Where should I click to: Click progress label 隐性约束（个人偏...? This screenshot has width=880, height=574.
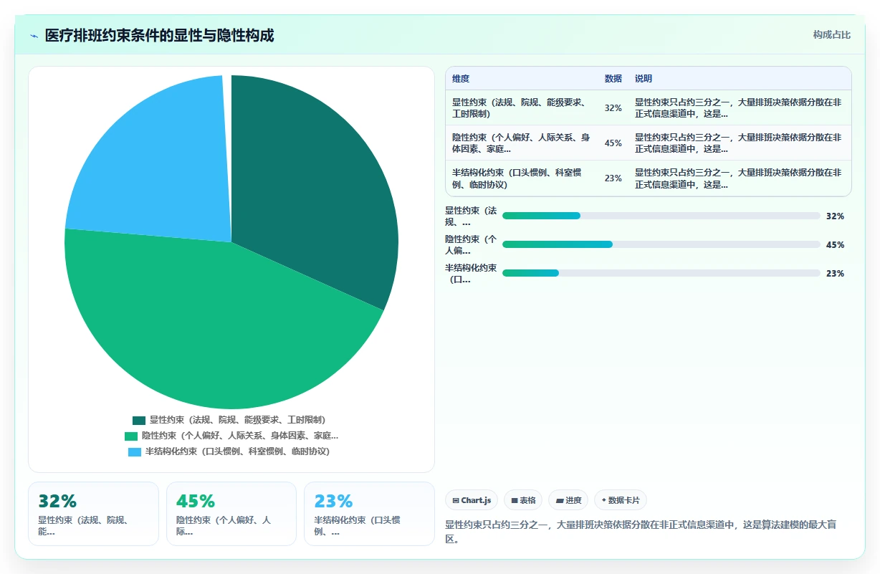click(x=471, y=245)
